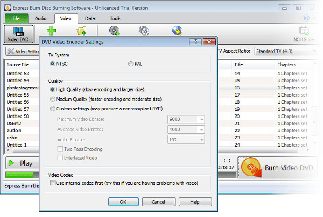This screenshot has width=323, height=217.
Task: Click the Express Burn app title icon
Action: pyautogui.click(x=8, y=8)
